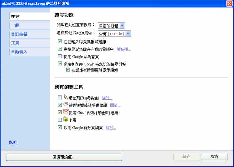Click the red Gmail envelope icon
Viewport: 234px width, 167px height.
point(66,112)
